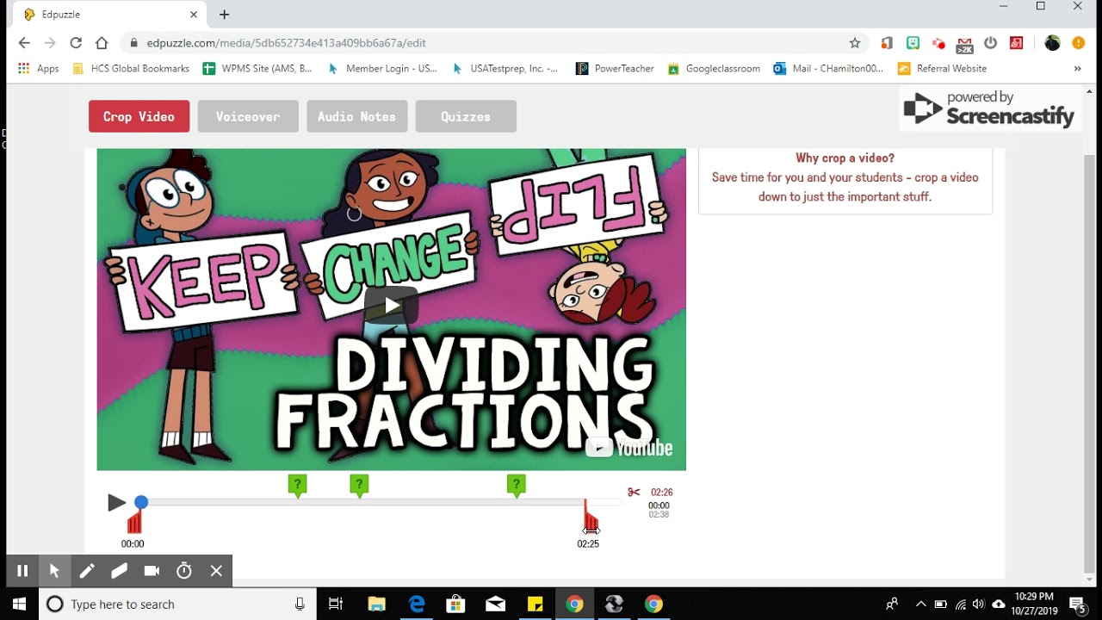The height and width of the screenshot is (620, 1102).
Task: Open the USATestprep bookmark
Action: [505, 69]
